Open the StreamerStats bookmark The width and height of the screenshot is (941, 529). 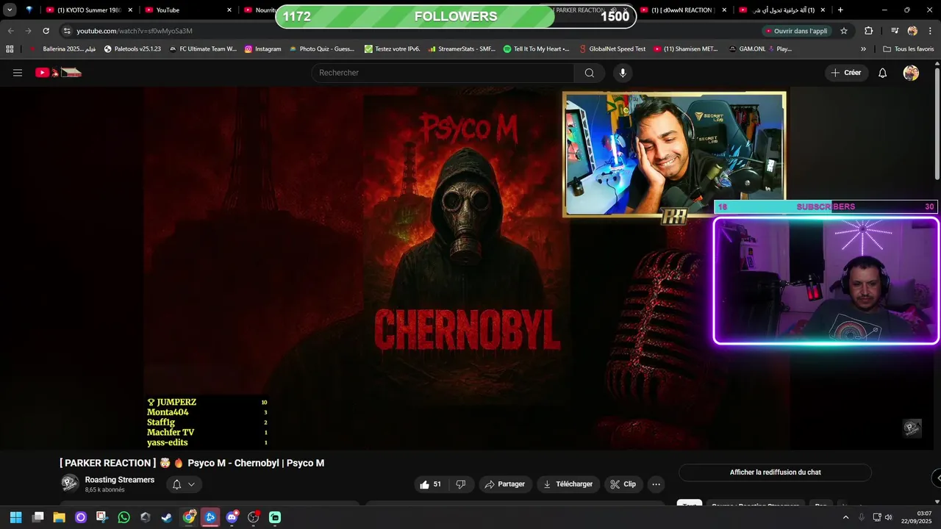point(461,49)
